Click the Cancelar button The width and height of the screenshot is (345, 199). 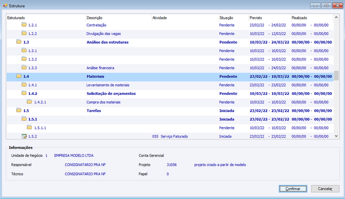[x=325, y=189]
